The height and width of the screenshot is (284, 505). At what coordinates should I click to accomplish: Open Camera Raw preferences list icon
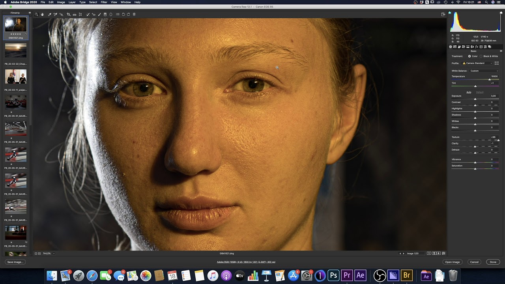click(118, 14)
